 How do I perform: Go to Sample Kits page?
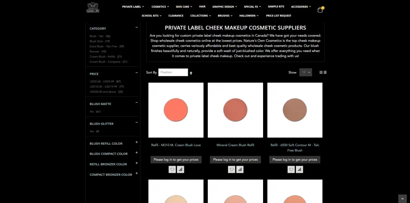[x=276, y=6]
